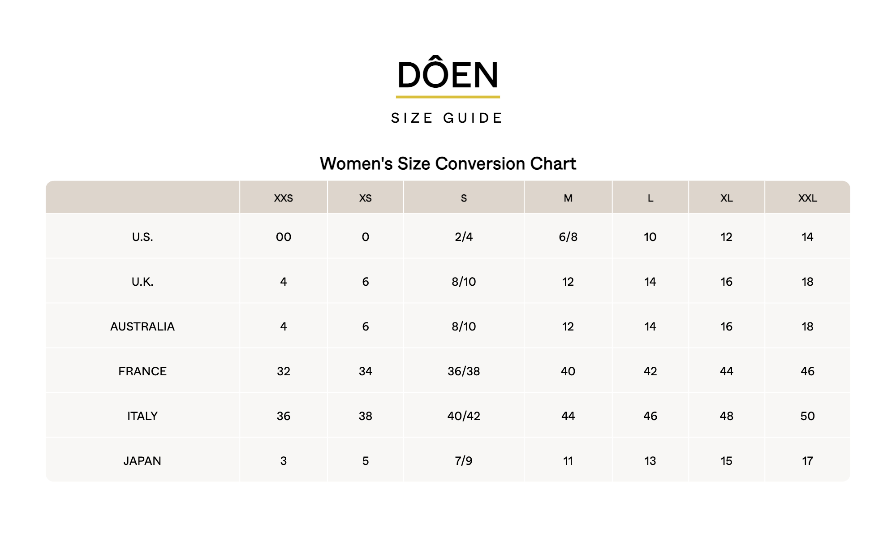Click the XXL column header
Image resolution: width=896 pixels, height=541 pixels.
[x=808, y=198]
